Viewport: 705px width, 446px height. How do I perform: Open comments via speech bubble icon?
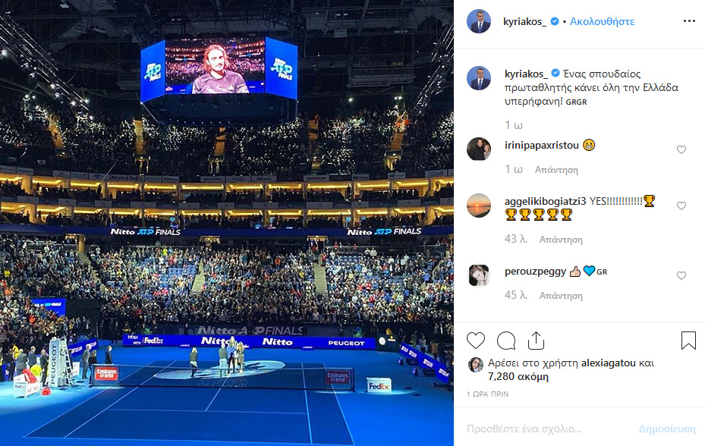[x=506, y=341]
